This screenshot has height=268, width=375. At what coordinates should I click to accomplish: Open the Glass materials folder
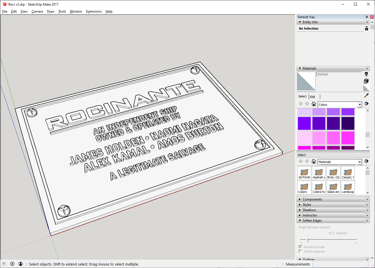pos(333,187)
